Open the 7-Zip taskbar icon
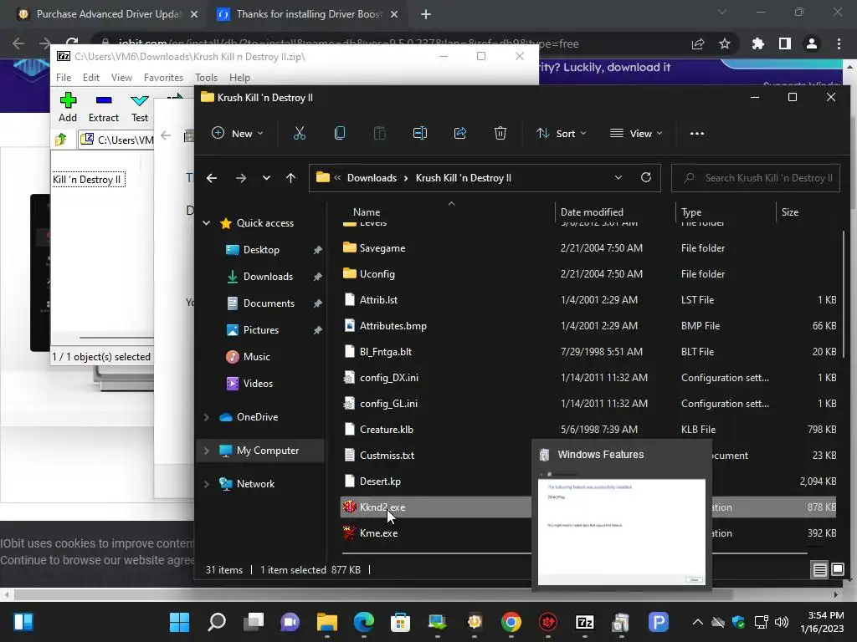857x642 pixels. click(585, 622)
